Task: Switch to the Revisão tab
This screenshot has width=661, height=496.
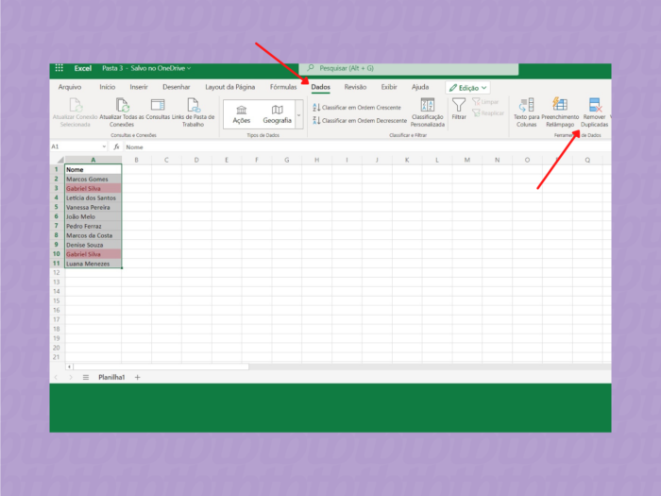Action: click(355, 87)
